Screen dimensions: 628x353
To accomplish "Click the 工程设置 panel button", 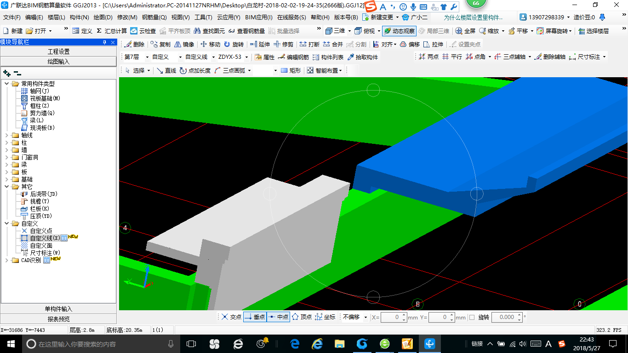I will (x=58, y=51).
